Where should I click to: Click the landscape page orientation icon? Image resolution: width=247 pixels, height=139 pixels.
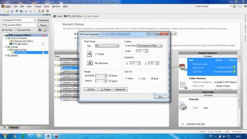[90, 63]
